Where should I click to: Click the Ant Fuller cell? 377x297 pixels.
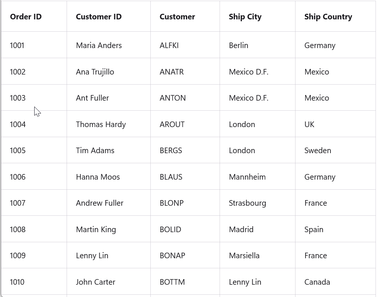92,98
